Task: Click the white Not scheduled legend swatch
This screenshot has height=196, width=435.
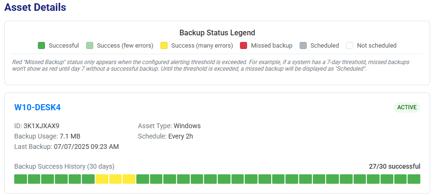Action: pyautogui.click(x=350, y=46)
